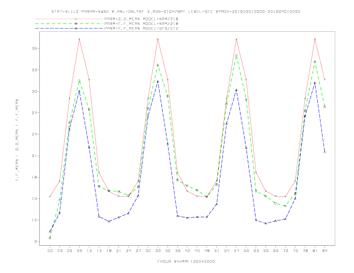
Task: Click y-axis tick label 12
Action: click(x=34, y=220)
